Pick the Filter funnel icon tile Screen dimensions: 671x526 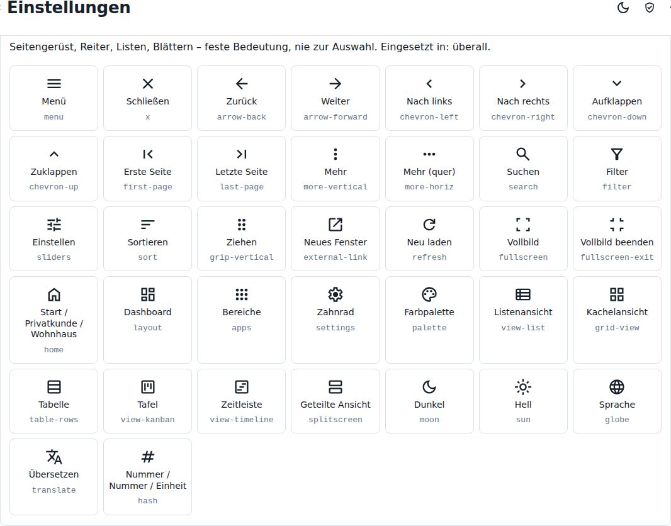pos(617,169)
